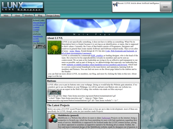Follow the 'Music' link in About text
Image resolution: width=173 pixels, height=129 pixels.
click(x=78, y=51)
